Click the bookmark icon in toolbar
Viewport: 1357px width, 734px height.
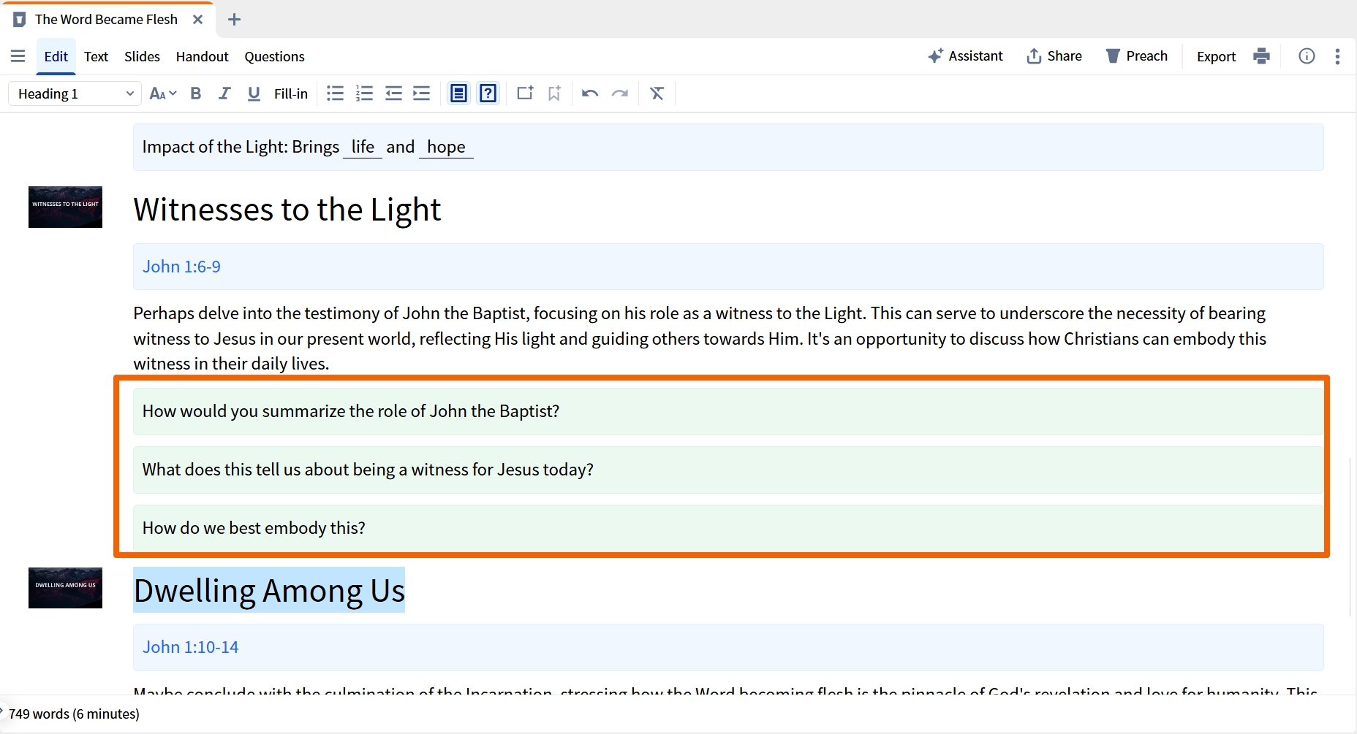click(554, 93)
